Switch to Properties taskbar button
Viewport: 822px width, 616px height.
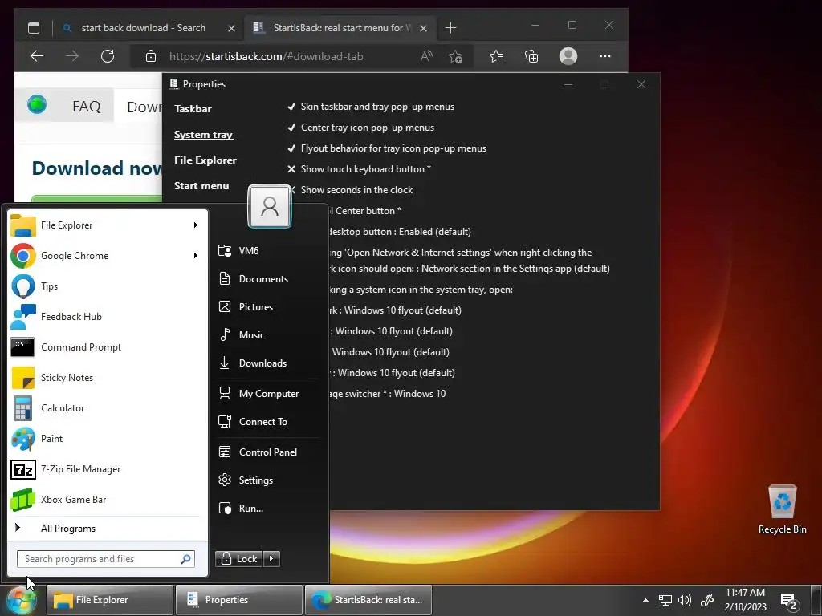(239, 600)
